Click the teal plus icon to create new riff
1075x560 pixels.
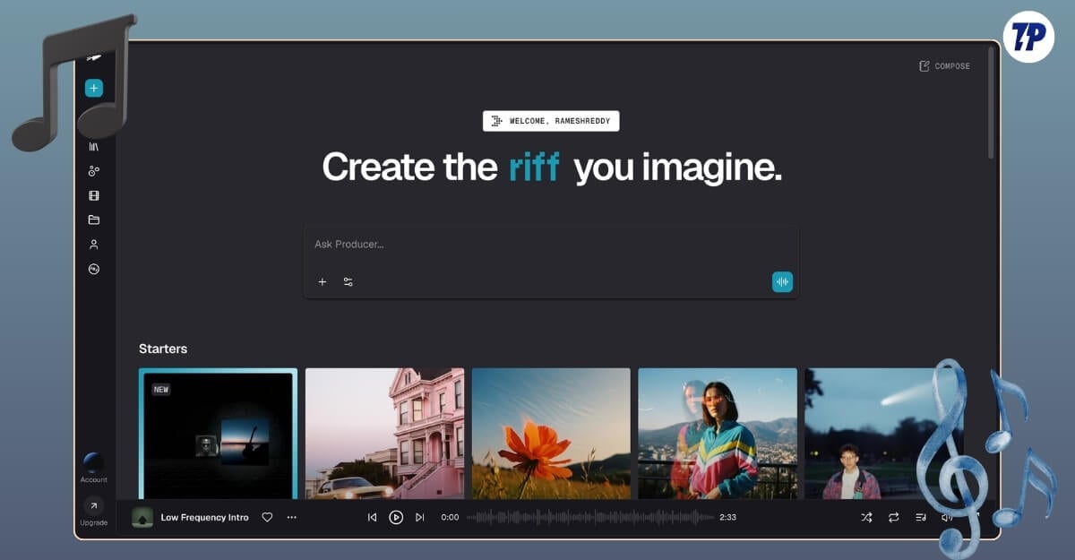tap(94, 88)
